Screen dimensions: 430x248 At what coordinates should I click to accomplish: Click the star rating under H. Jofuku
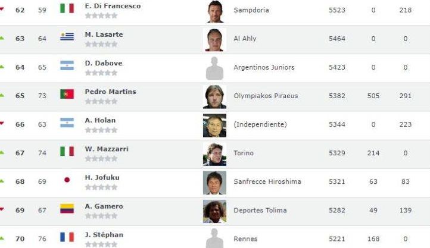click(101, 187)
